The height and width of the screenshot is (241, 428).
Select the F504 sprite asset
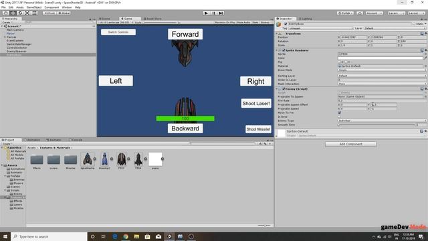138,159
